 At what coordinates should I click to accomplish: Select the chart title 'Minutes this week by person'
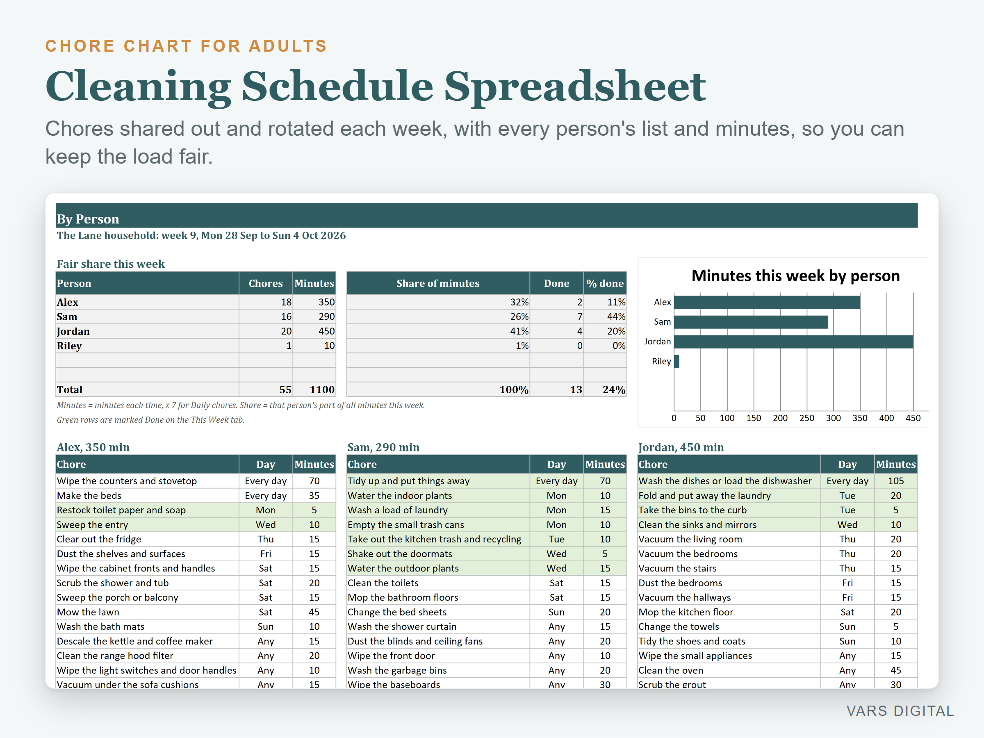[795, 276]
